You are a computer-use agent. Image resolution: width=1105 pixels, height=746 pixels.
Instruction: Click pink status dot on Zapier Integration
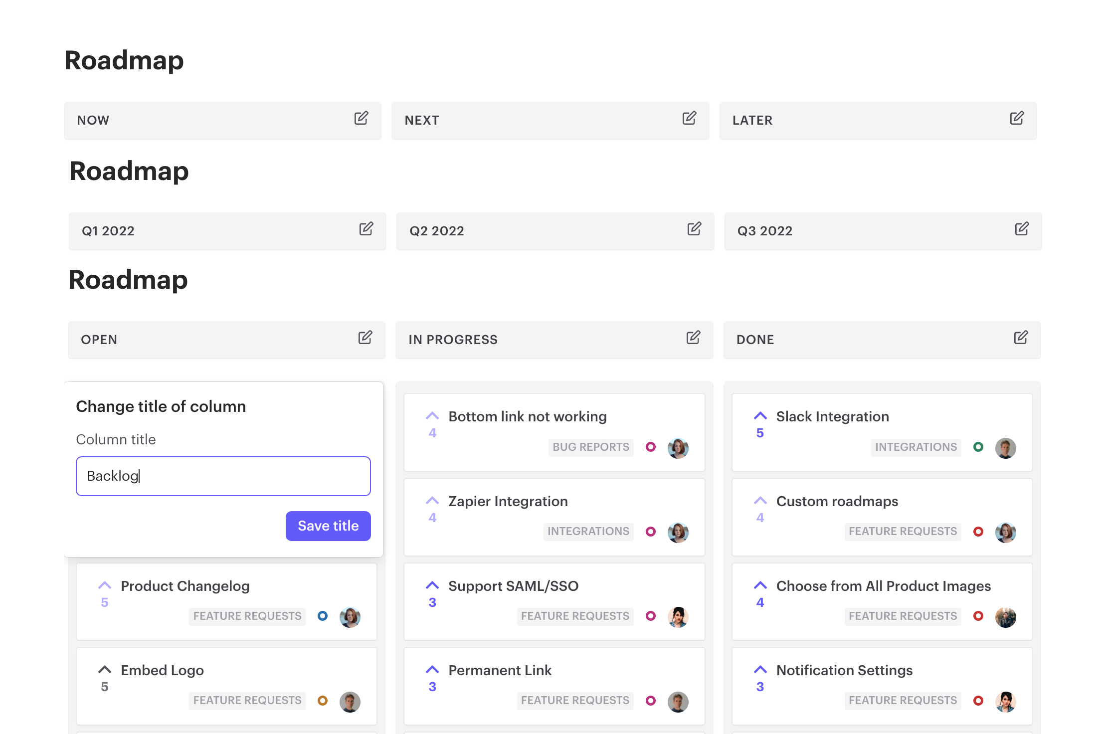(x=651, y=532)
